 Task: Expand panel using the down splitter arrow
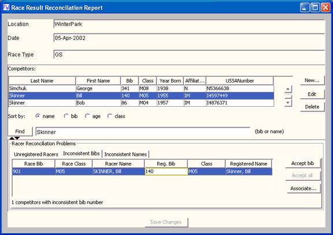point(17,138)
